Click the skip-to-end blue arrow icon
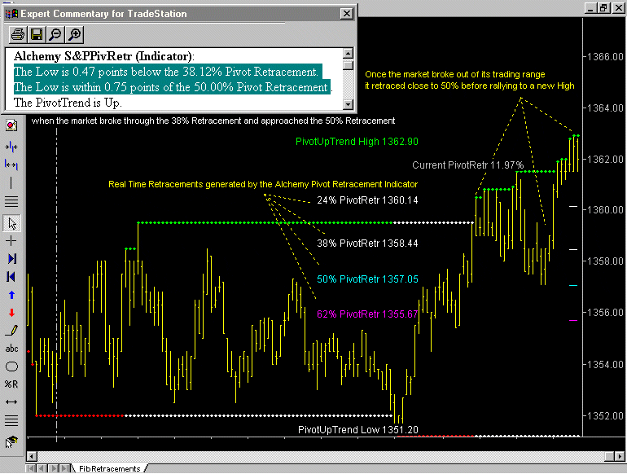Image resolution: width=627 pixels, height=474 pixels. pos(12,259)
